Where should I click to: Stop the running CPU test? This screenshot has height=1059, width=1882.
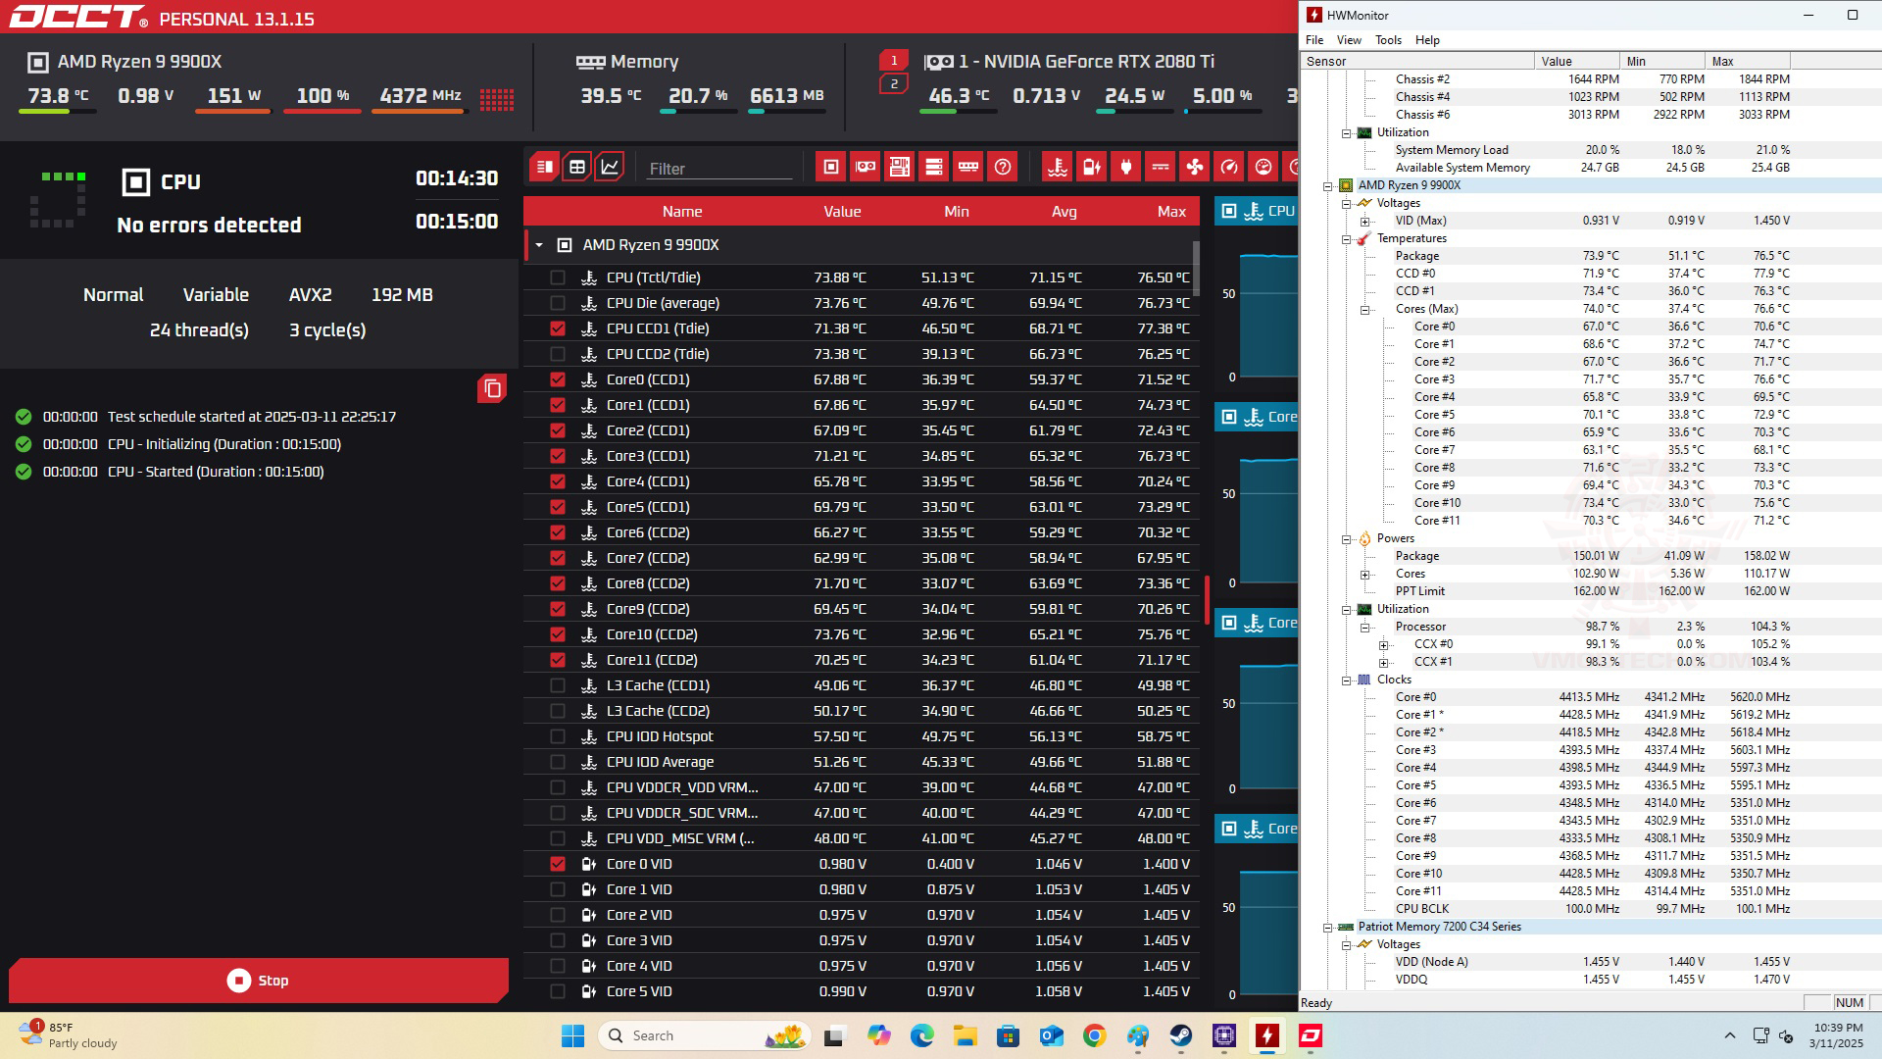click(259, 981)
